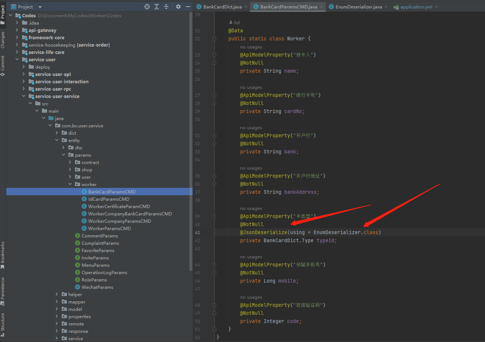Expand the service-life-care module
The height and width of the screenshot is (342, 485).
[x=17, y=52]
